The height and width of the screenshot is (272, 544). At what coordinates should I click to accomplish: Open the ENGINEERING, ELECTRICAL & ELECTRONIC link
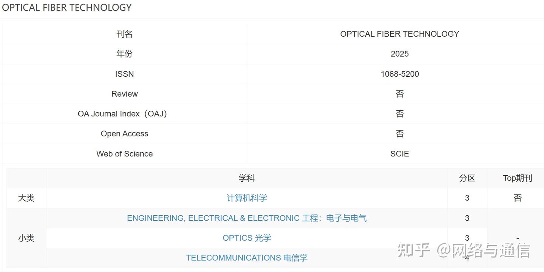click(247, 218)
